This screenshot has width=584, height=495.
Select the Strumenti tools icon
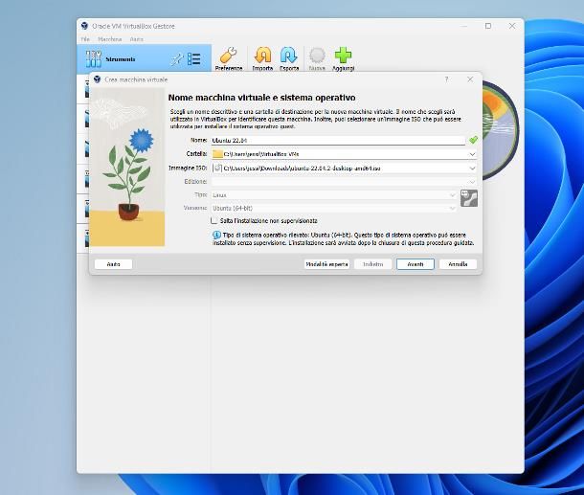[x=94, y=58]
